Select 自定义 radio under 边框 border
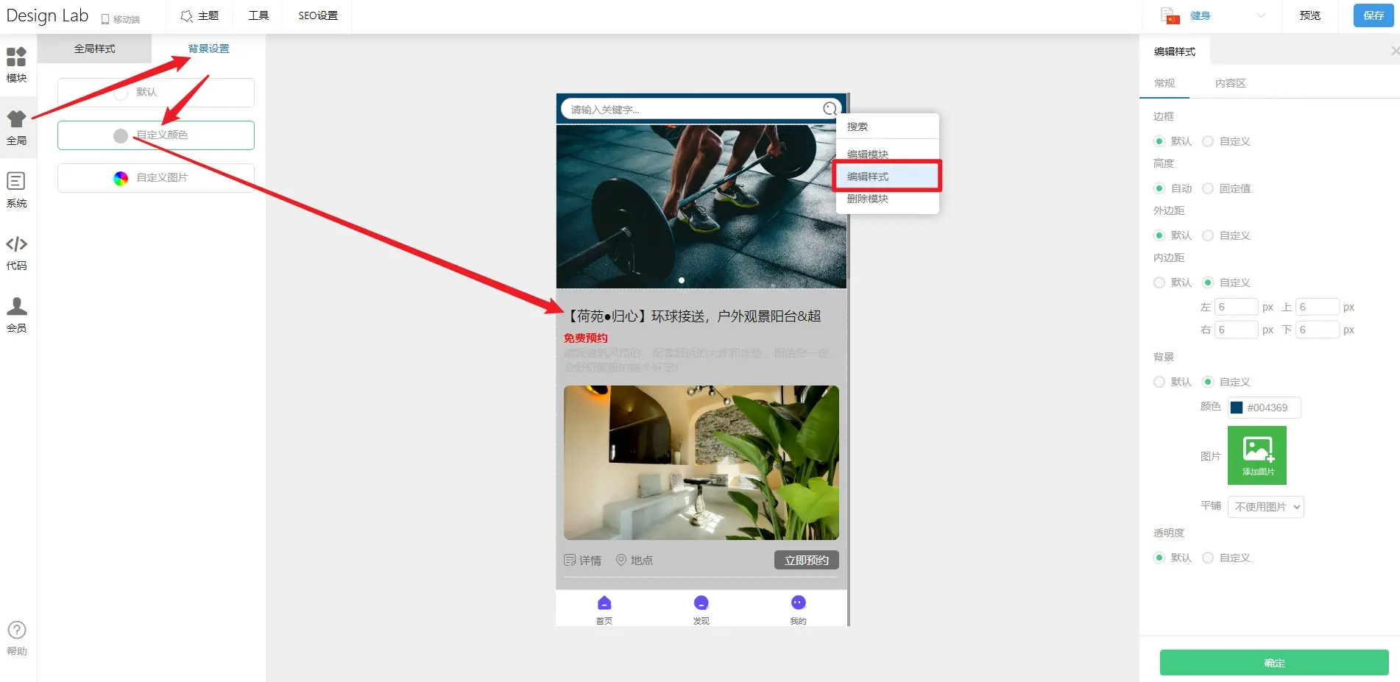Viewport: 1400px width, 682px height. click(1208, 141)
